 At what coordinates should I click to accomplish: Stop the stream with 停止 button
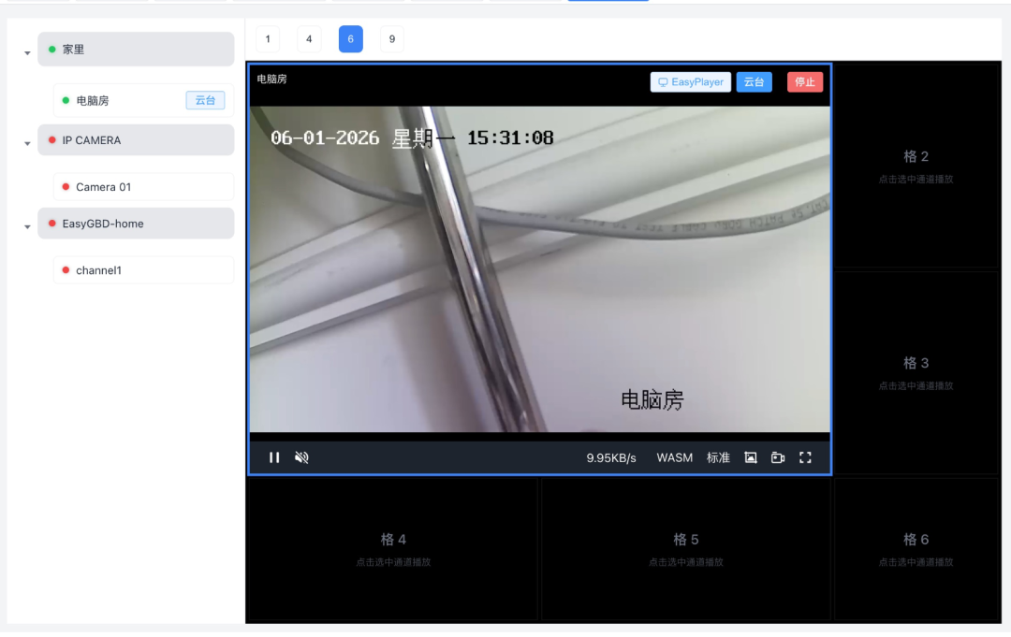(x=805, y=81)
